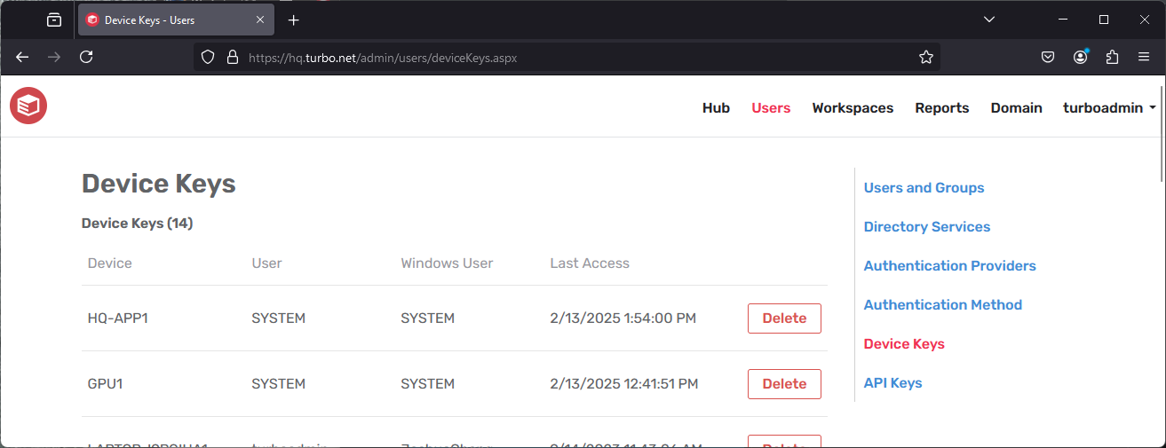
Task: Click the HQ-APP1 device name
Action: pos(117,318)
